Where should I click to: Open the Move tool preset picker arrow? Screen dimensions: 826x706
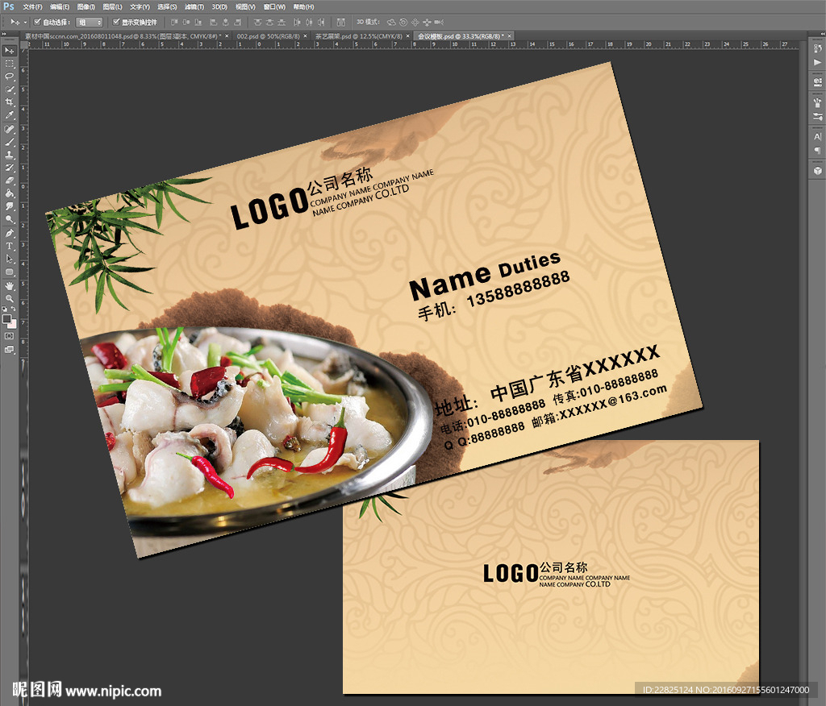25,23
